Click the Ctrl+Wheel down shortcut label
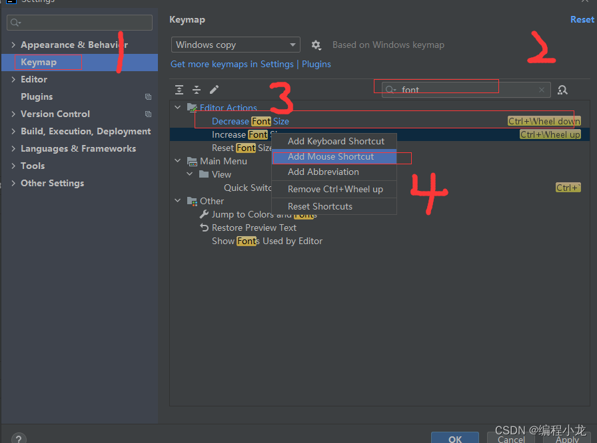Screen dimensions: 597x443 (x=544, y=121)
